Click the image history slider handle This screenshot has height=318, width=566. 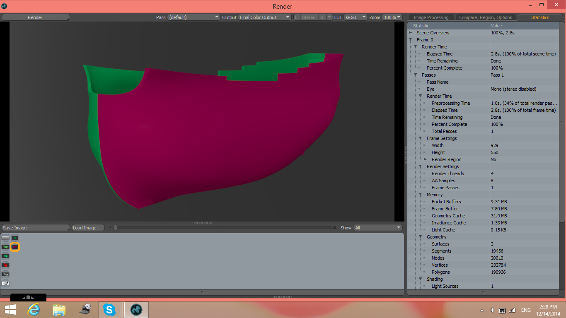pos(115,227)
